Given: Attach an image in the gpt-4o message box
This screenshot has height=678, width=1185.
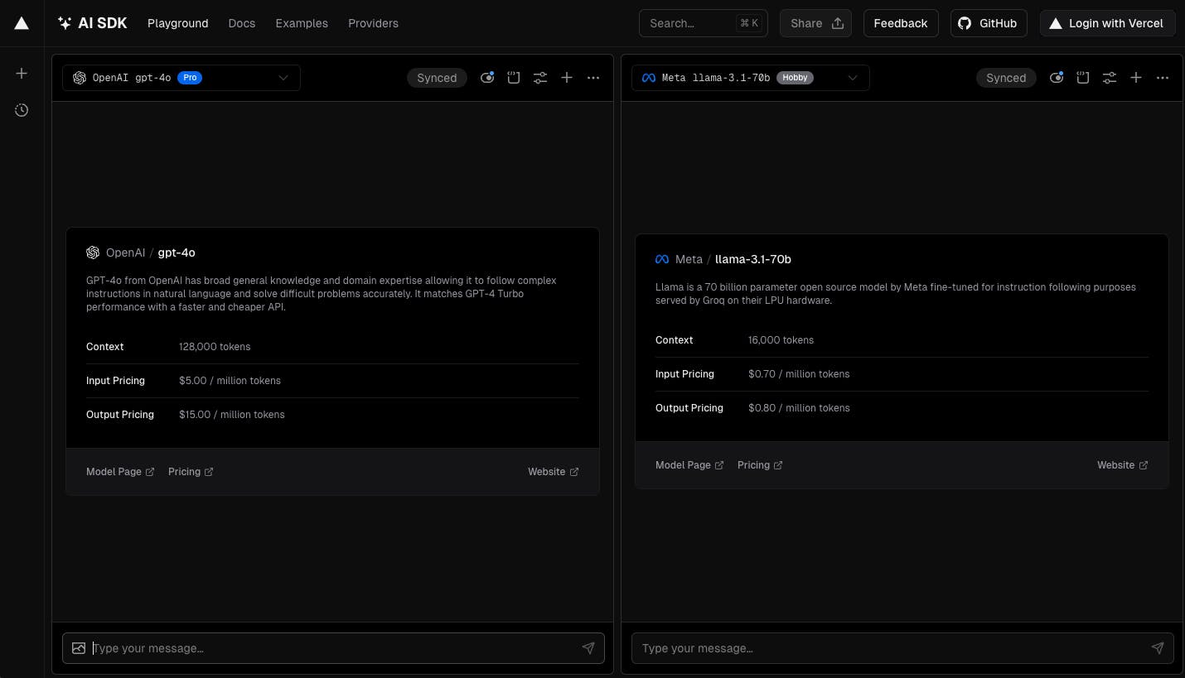Looking at the screenshot, I should [x=79, y=648].
